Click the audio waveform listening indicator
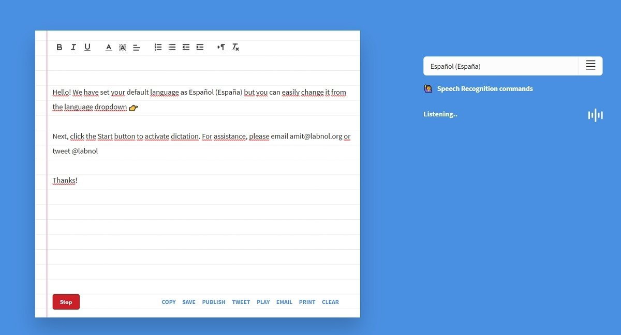Image resolution: width=621 pixels, height=335 pixels. (595, 115)
